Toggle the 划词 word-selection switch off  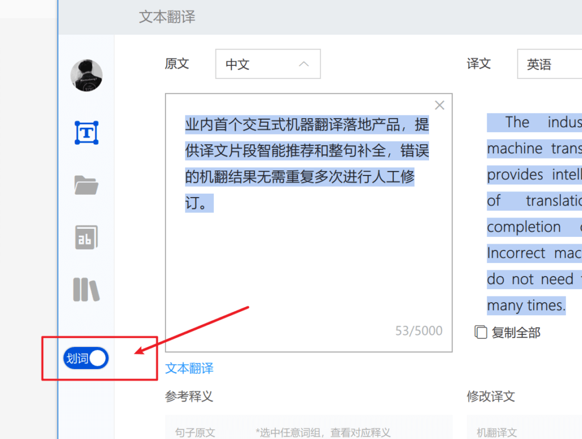click(97, 358)
